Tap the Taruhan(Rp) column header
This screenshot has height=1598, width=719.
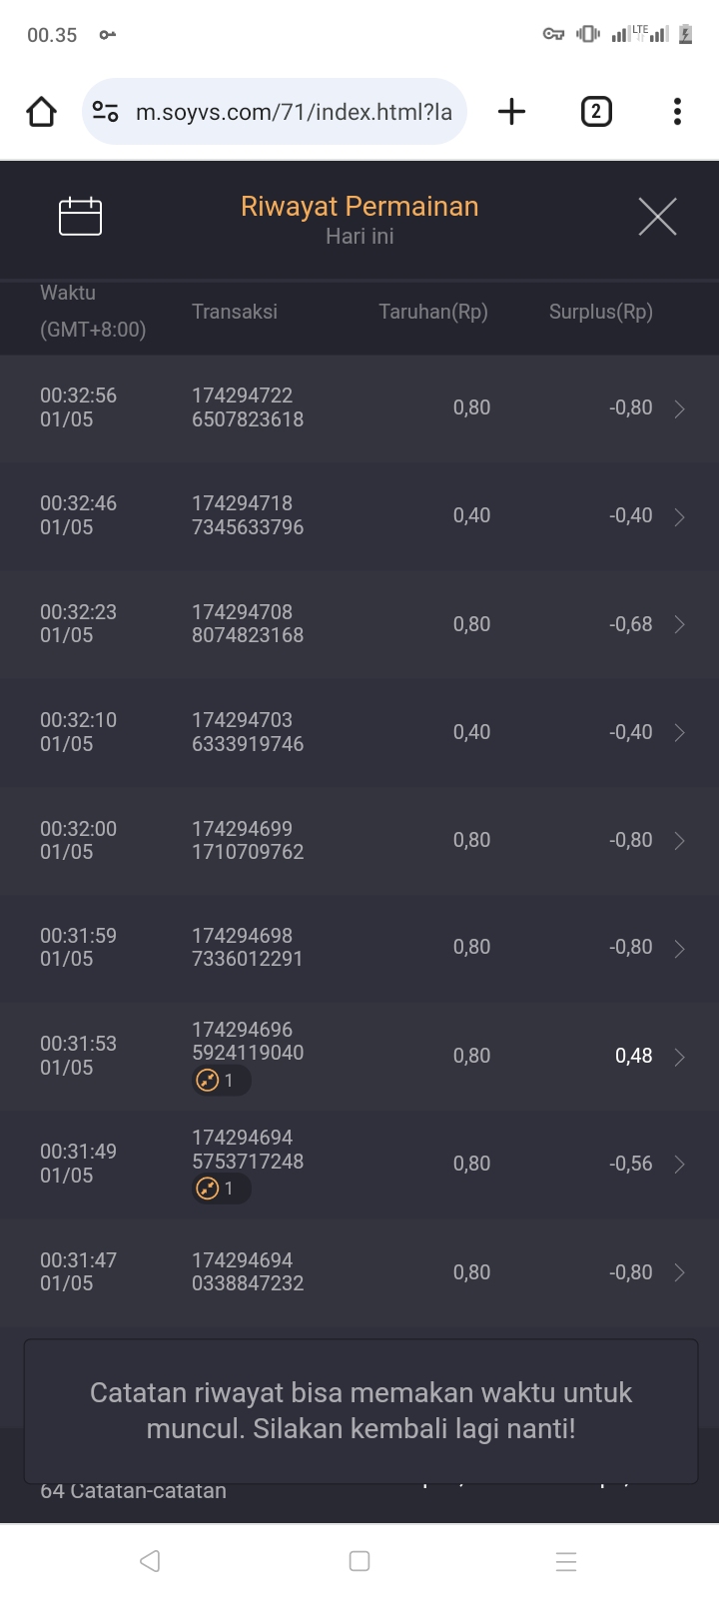click(432, 312)
